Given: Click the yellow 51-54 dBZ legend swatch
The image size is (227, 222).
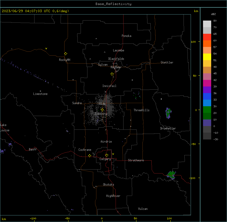Looking at the screenshot, I should coord(207,57).
